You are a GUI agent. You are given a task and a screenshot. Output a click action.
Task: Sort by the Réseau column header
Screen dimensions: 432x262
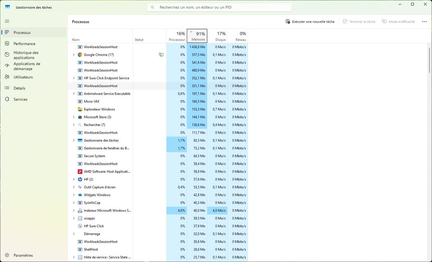pyautogui.click(x=238, y=36)
